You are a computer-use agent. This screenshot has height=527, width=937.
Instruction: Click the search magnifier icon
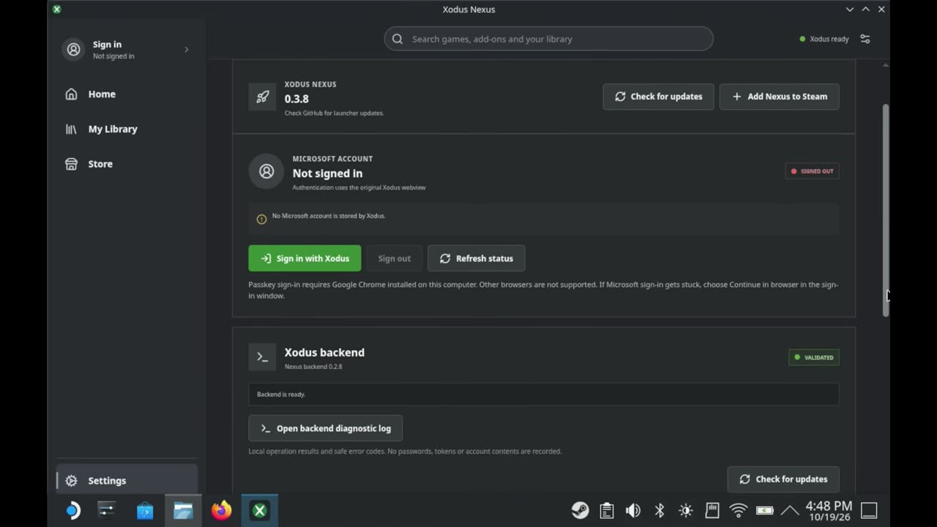(x=397, y=39)
